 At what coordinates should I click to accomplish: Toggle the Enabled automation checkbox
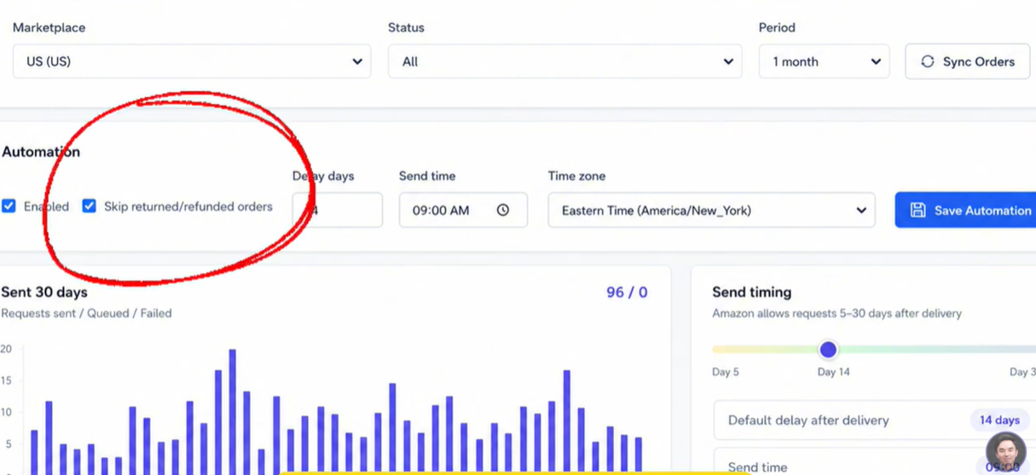9,206
